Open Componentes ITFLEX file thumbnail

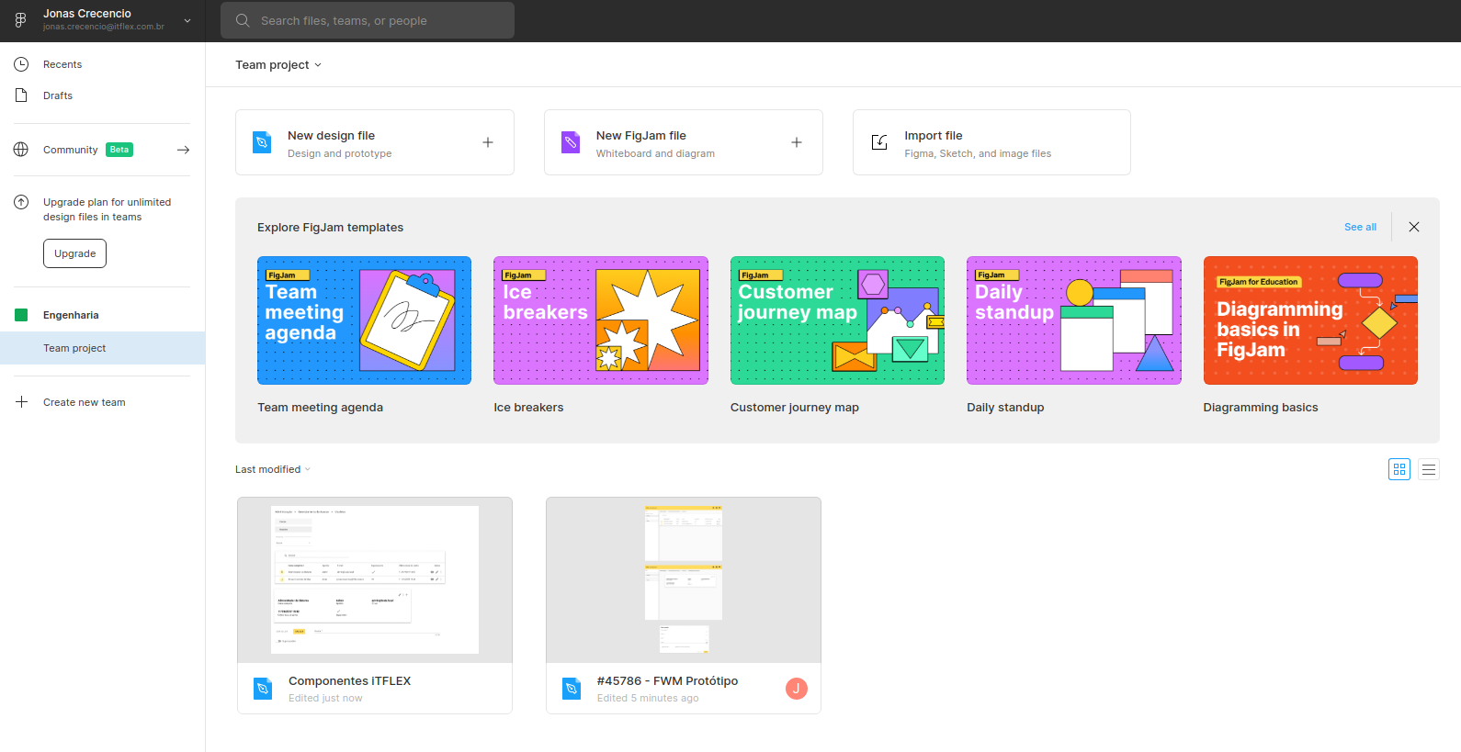coord(375,580)
